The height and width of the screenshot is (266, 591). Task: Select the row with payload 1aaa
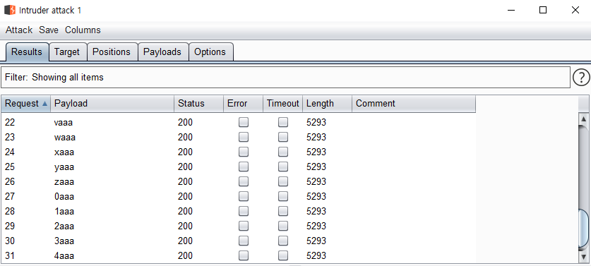pyautogui.click(x=239, y=212)
